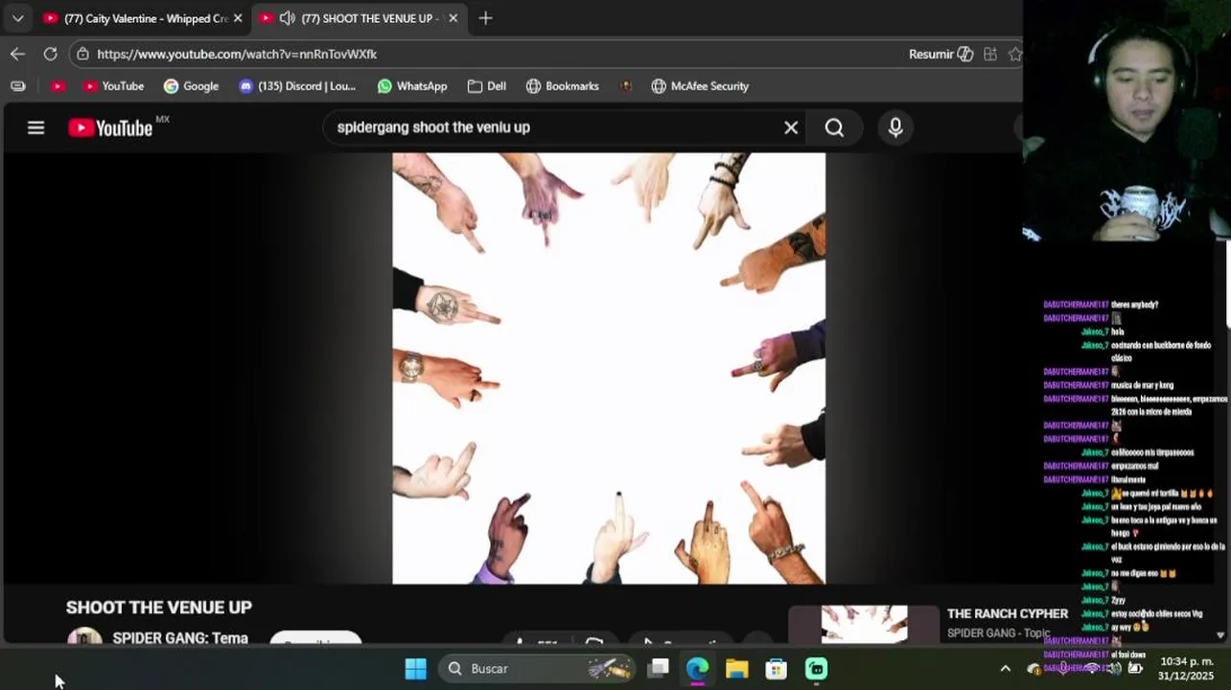The height and width of the screenshot is (690, 1231).
Task: Open the YouTube hamburger guide menu
Action: [x=35, y=127]
